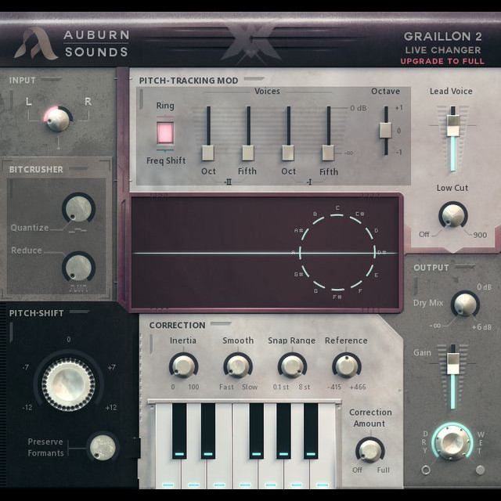Click the Bitcrusher Reduce knob
The image size is (501, 501).
point(78,267)
